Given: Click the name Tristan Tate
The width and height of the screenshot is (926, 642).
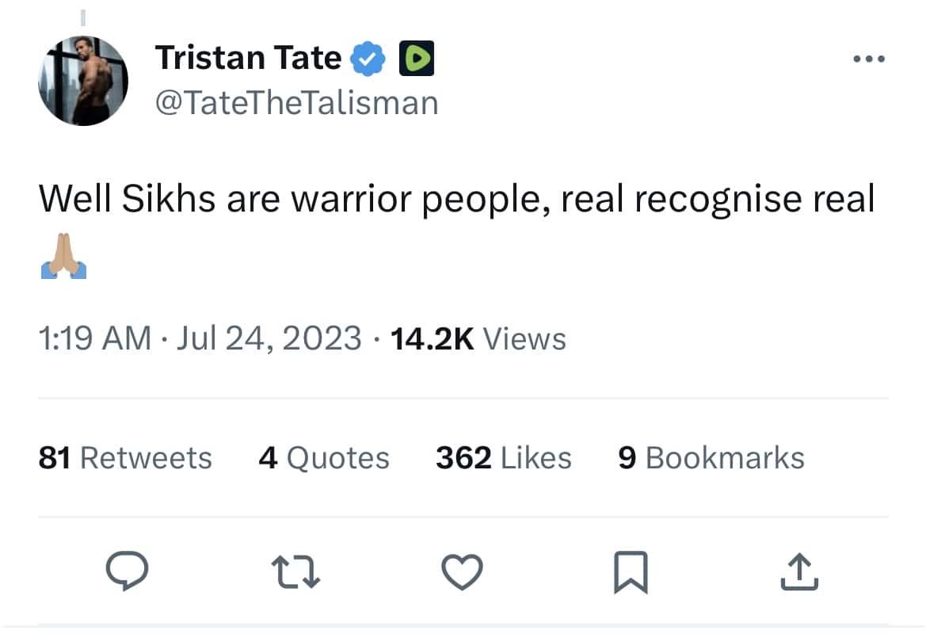Looking at the screenshot, I should point(250,57).
